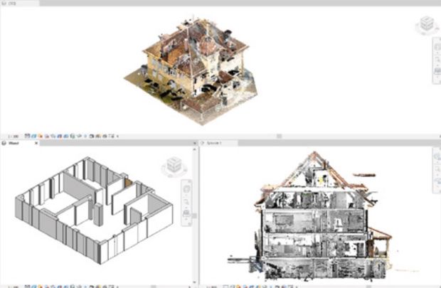Select gray wall model in lower-left view
441x288 pixels.
(94, 210)
